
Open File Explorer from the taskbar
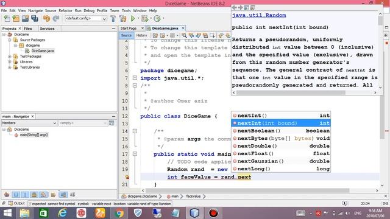pyautogui.click(x=24, y=213)
